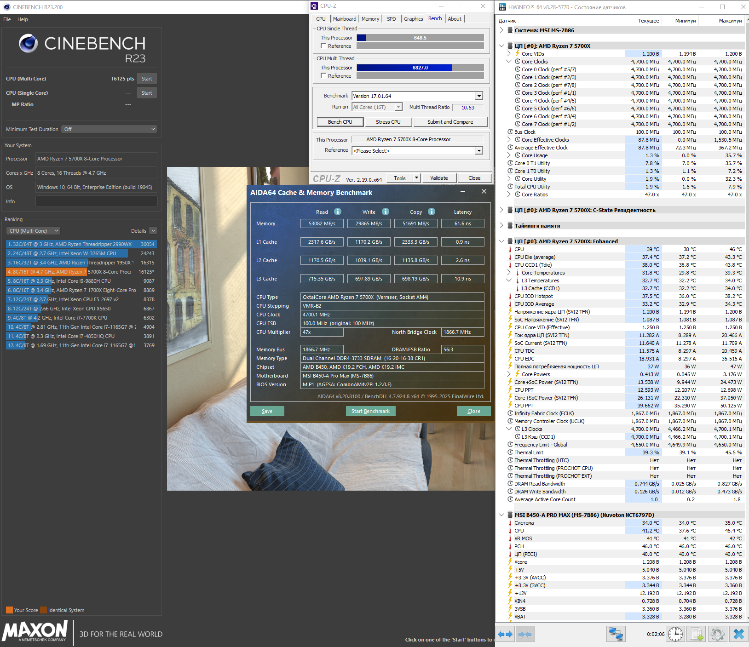Click the lightning icon beside VBAT
This screenshot has width=749, height=647.
click(510, 617)
